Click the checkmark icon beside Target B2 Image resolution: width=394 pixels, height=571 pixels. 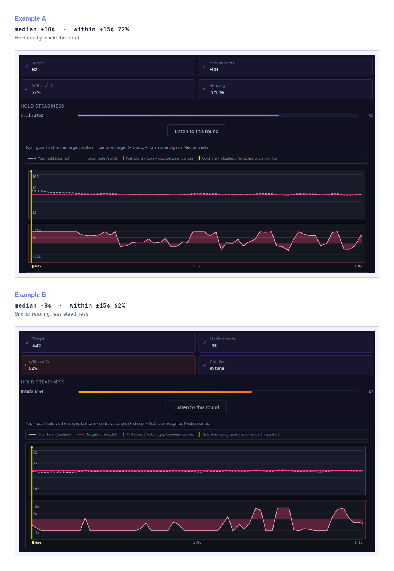tap(27, 66)
